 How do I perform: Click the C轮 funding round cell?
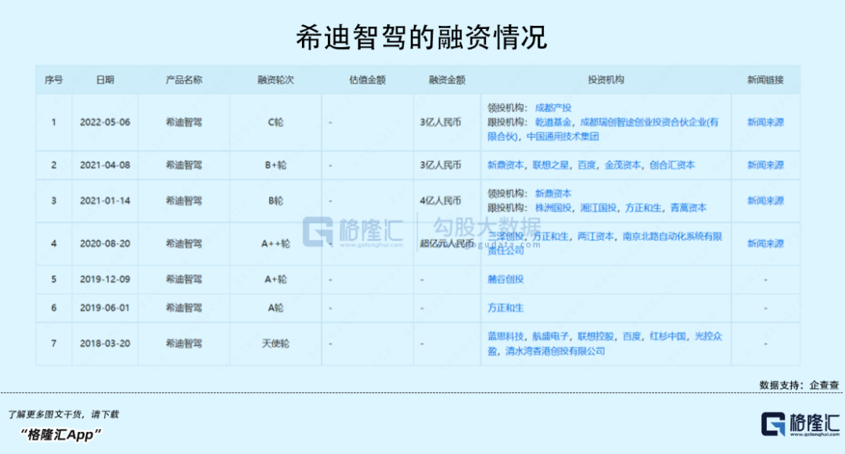tap(275, 122)
